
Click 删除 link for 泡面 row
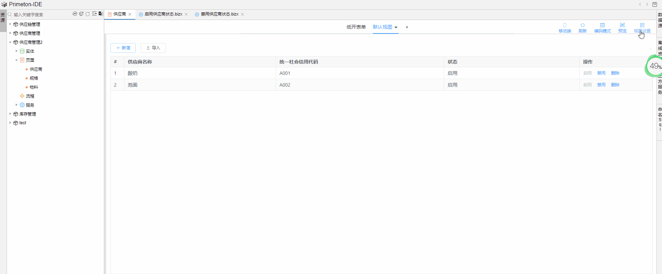[615, 85]
